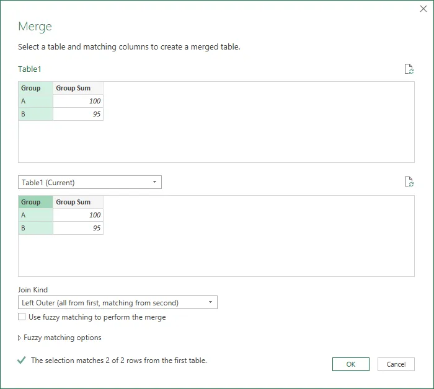Close the Merge dialog with the X
This screenshot has width=434, height=389.
tap(423, 9)
